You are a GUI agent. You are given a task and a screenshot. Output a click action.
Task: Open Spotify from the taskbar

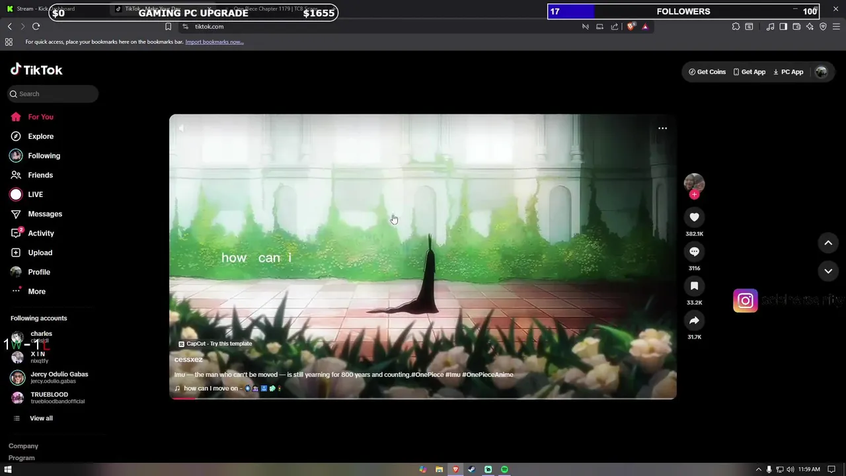tap(504, 469)
